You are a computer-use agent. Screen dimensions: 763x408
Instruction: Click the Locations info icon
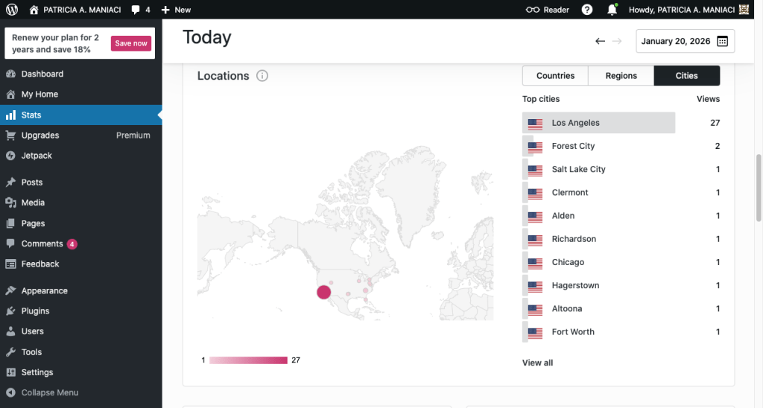262,76
